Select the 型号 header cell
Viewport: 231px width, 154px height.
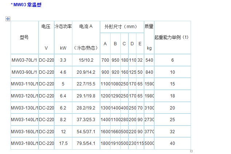pyautogui.click(x=24, y=37)
